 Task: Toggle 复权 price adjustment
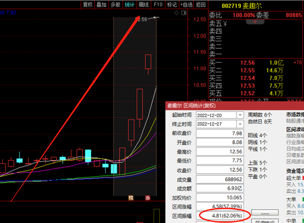[x=87, y=5]
